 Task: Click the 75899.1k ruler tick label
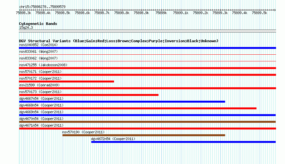point(181,13)
